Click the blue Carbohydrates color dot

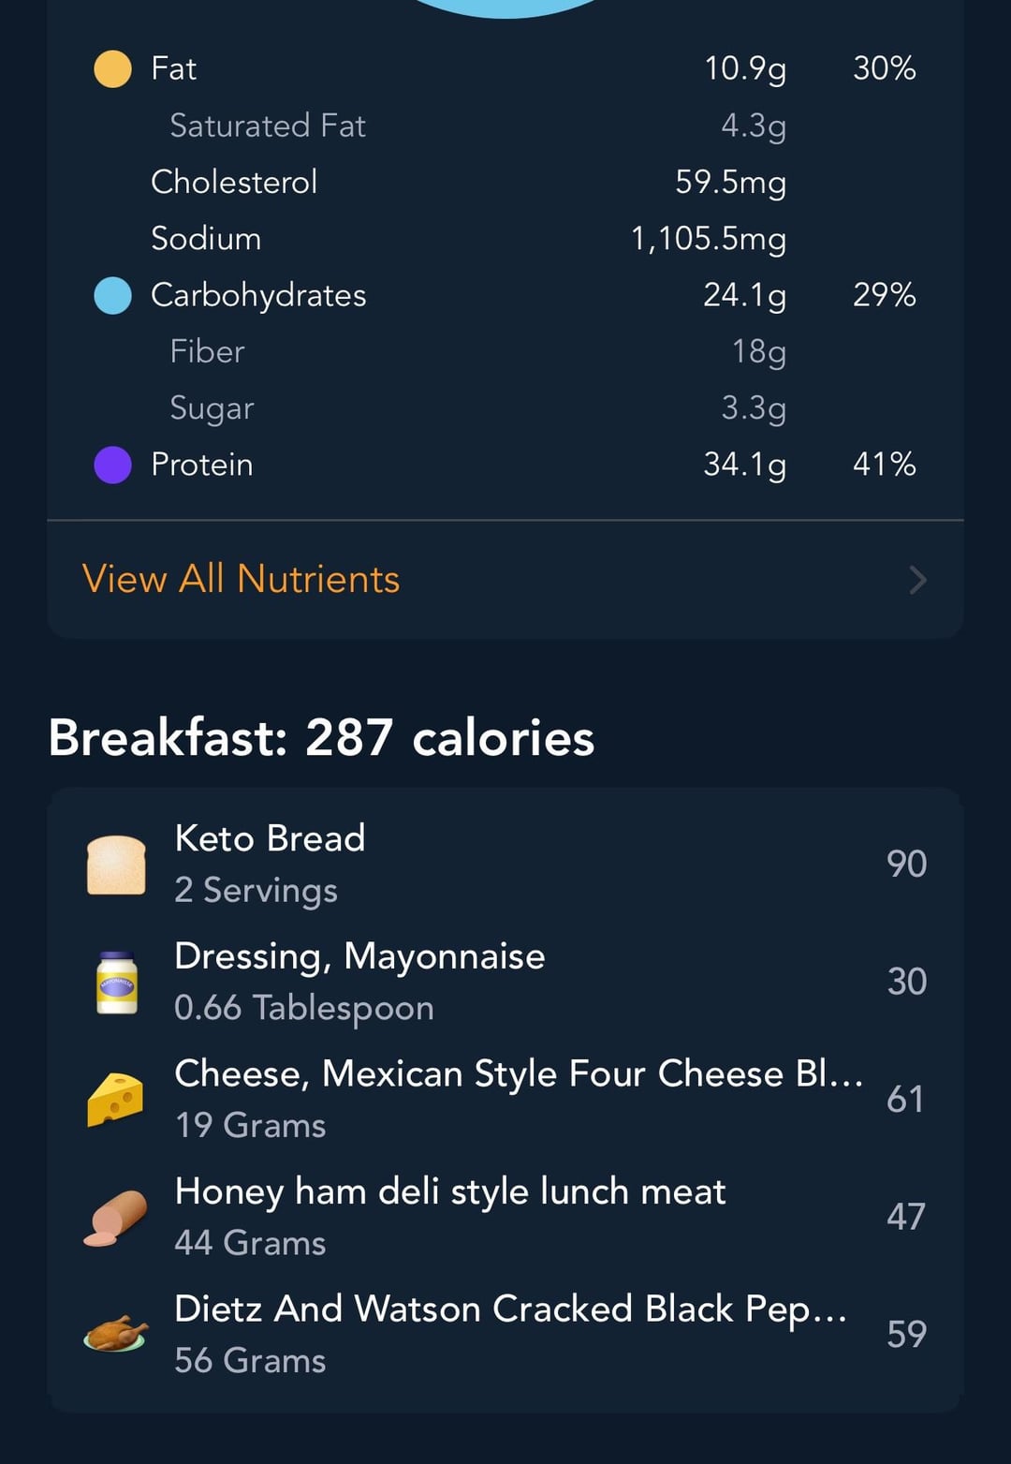point(113,296)
